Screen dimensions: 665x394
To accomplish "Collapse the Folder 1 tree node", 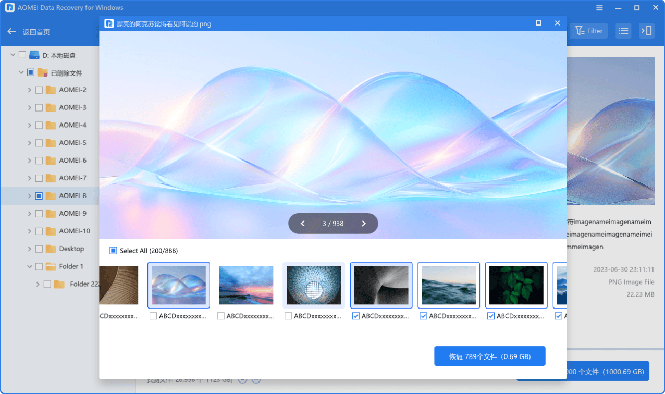I will [x=29, y=266].
